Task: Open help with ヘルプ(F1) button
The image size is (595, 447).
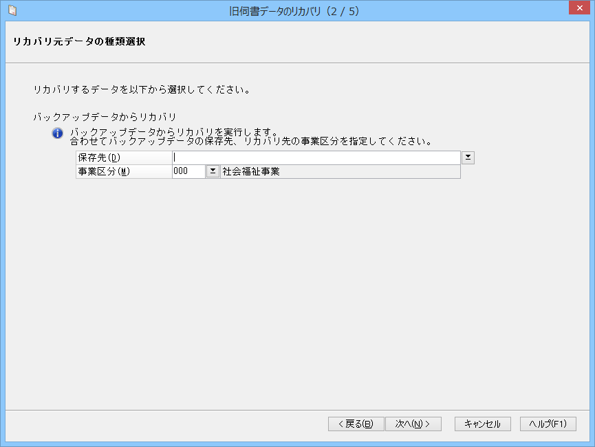Action: tap(548, 424)
